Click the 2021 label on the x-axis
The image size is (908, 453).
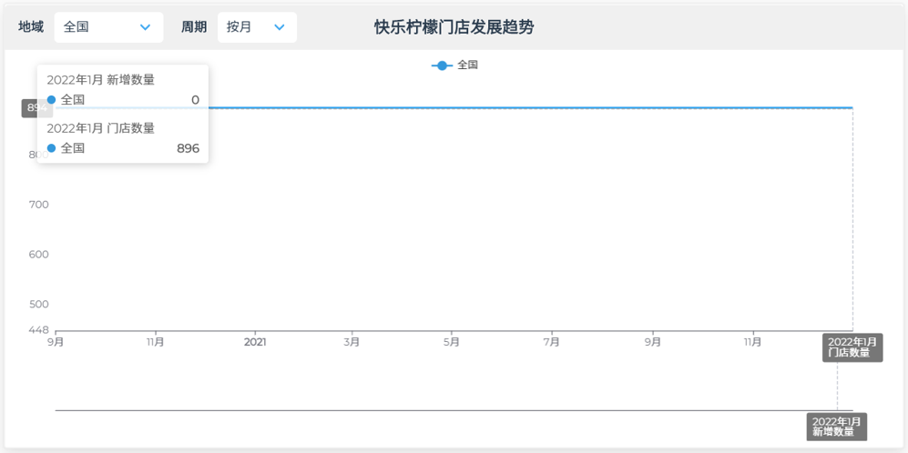(x=255, y=342)
